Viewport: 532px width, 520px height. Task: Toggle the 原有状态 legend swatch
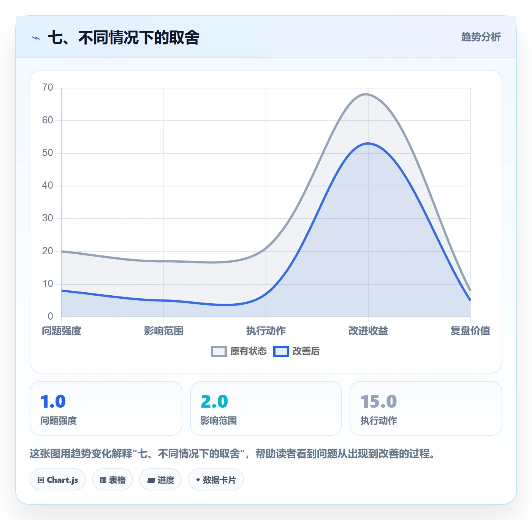(x=219, y=351)
